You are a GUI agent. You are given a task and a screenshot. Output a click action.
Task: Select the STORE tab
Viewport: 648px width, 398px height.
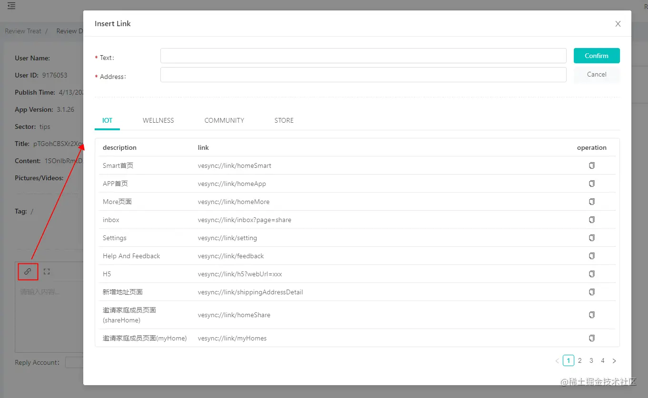click(284, 120)
